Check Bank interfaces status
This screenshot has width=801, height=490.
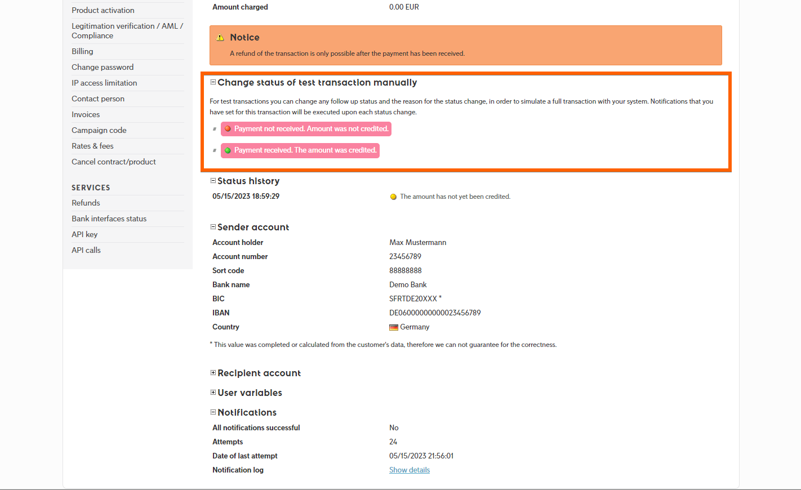tap(109, 219)
